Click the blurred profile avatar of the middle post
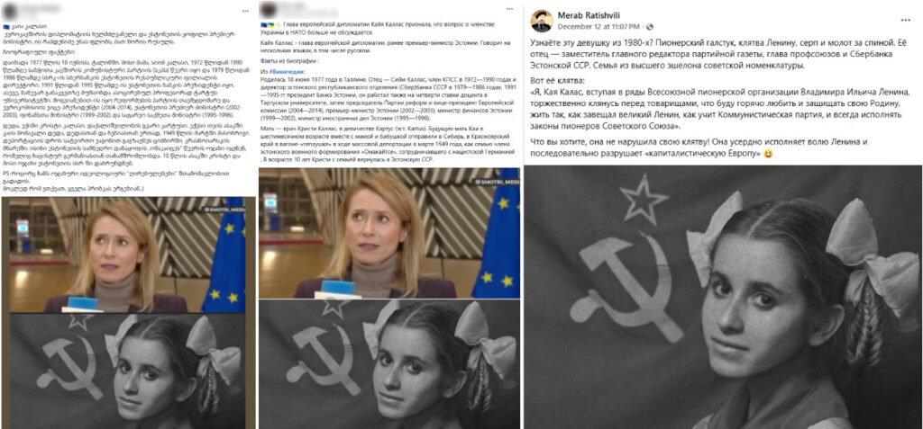The width and height of the screenshot is (923, 429). [x=269, y=11]
